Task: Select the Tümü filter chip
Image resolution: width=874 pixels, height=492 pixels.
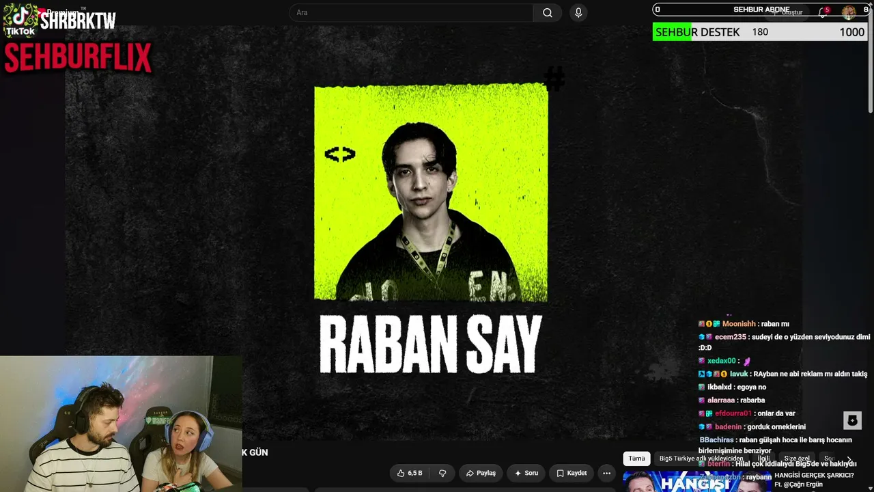Action: click(x=636, y=459)
